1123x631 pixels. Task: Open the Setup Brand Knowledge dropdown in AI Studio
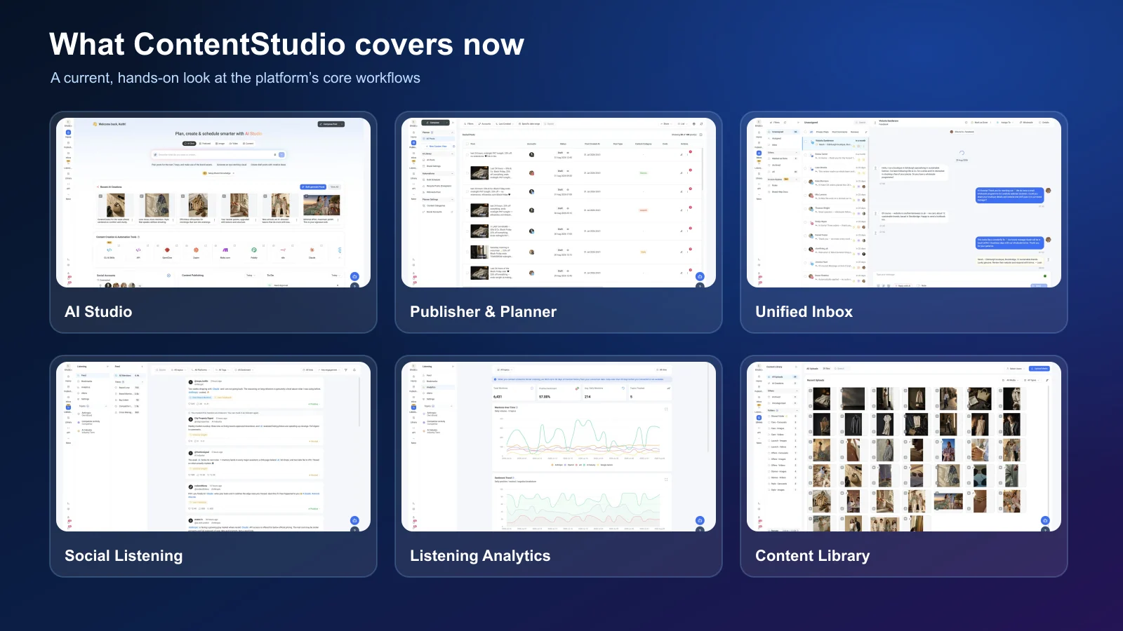(219, 173)
